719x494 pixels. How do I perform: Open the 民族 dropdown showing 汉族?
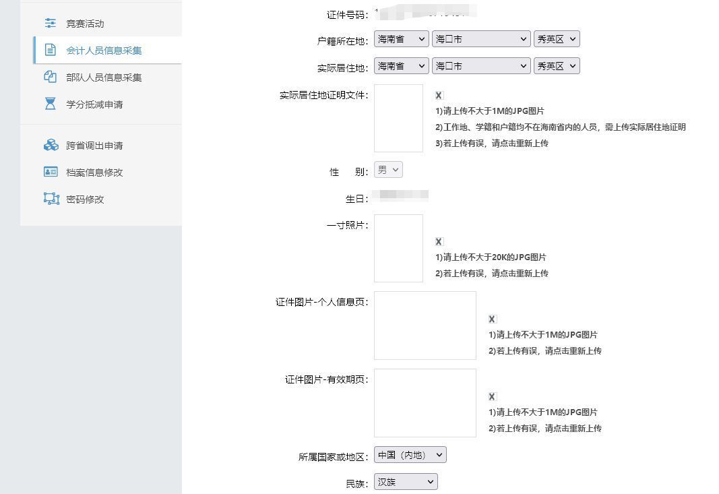405,481
